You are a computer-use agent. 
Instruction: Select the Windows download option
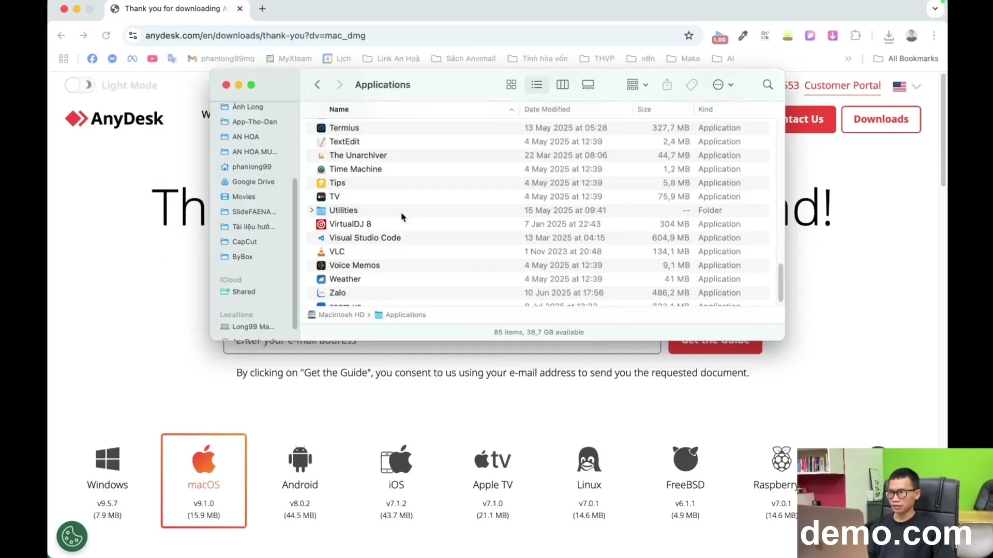tap(107, 481)
